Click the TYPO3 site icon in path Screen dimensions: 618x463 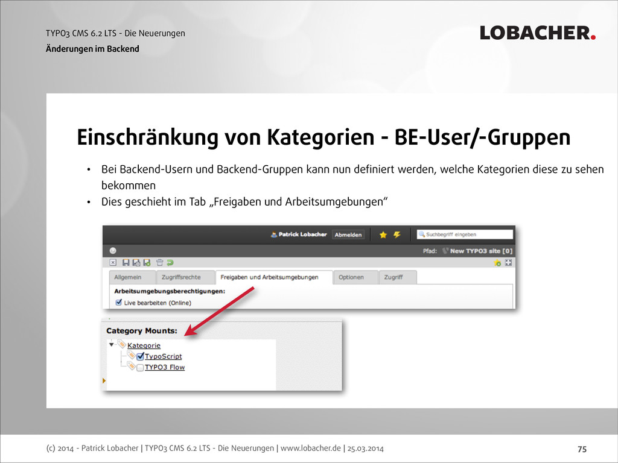445,251
